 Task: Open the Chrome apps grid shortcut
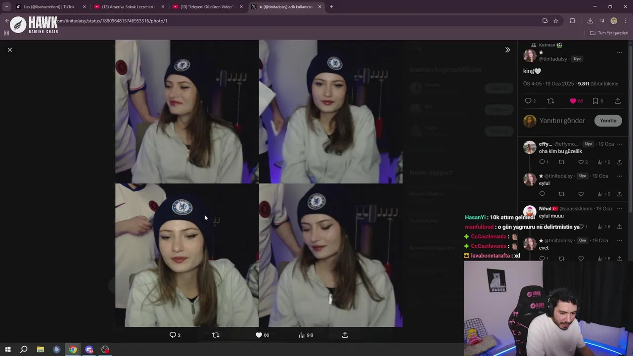coord(6,33)
